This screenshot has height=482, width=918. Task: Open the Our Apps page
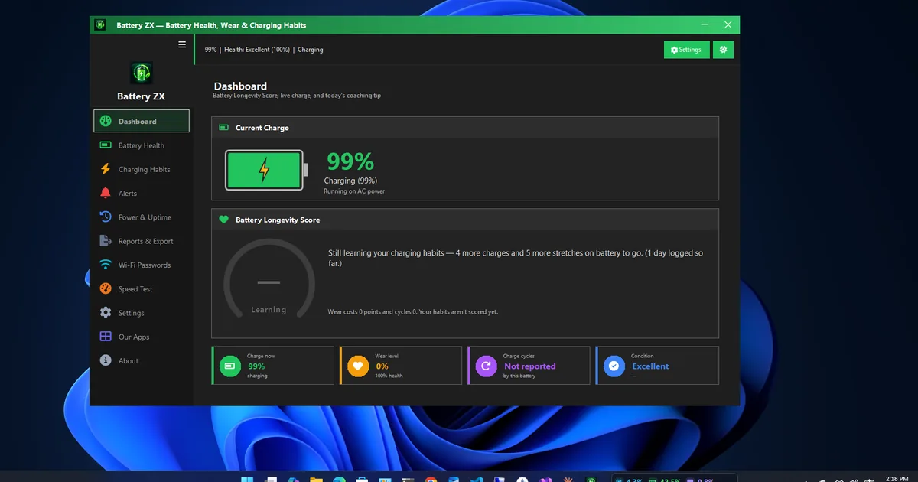(x=142, y=337)
